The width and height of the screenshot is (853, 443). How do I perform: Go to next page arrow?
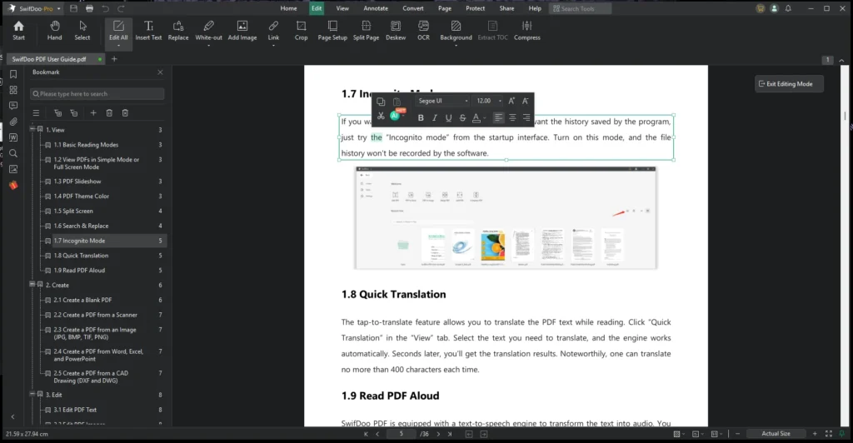point(438,434)
